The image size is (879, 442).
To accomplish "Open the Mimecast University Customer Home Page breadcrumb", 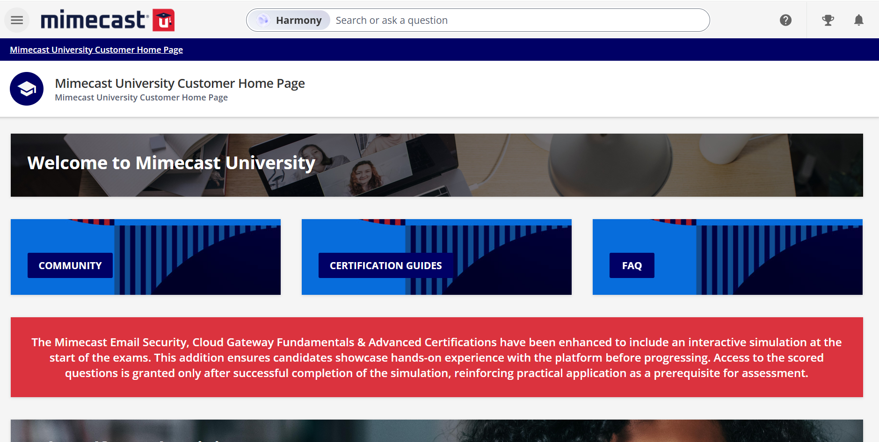I will (96, 50).
